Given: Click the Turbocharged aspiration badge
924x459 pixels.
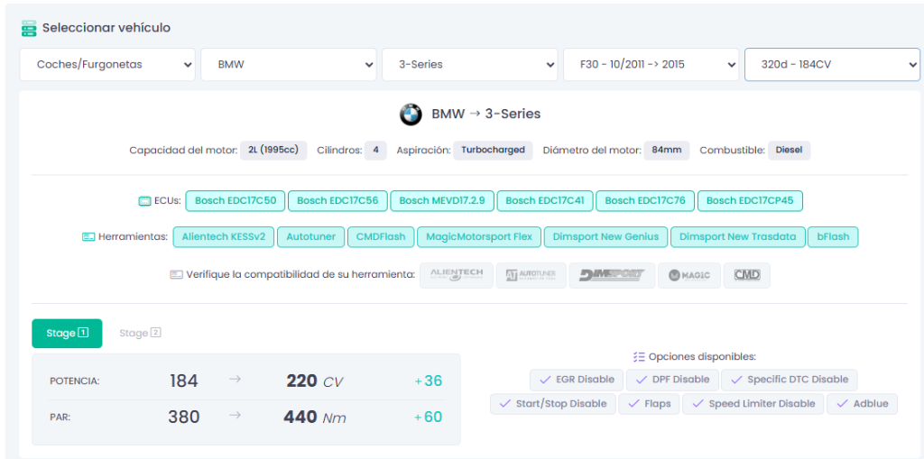Looking at the screenshot, I should coord(493,151).
